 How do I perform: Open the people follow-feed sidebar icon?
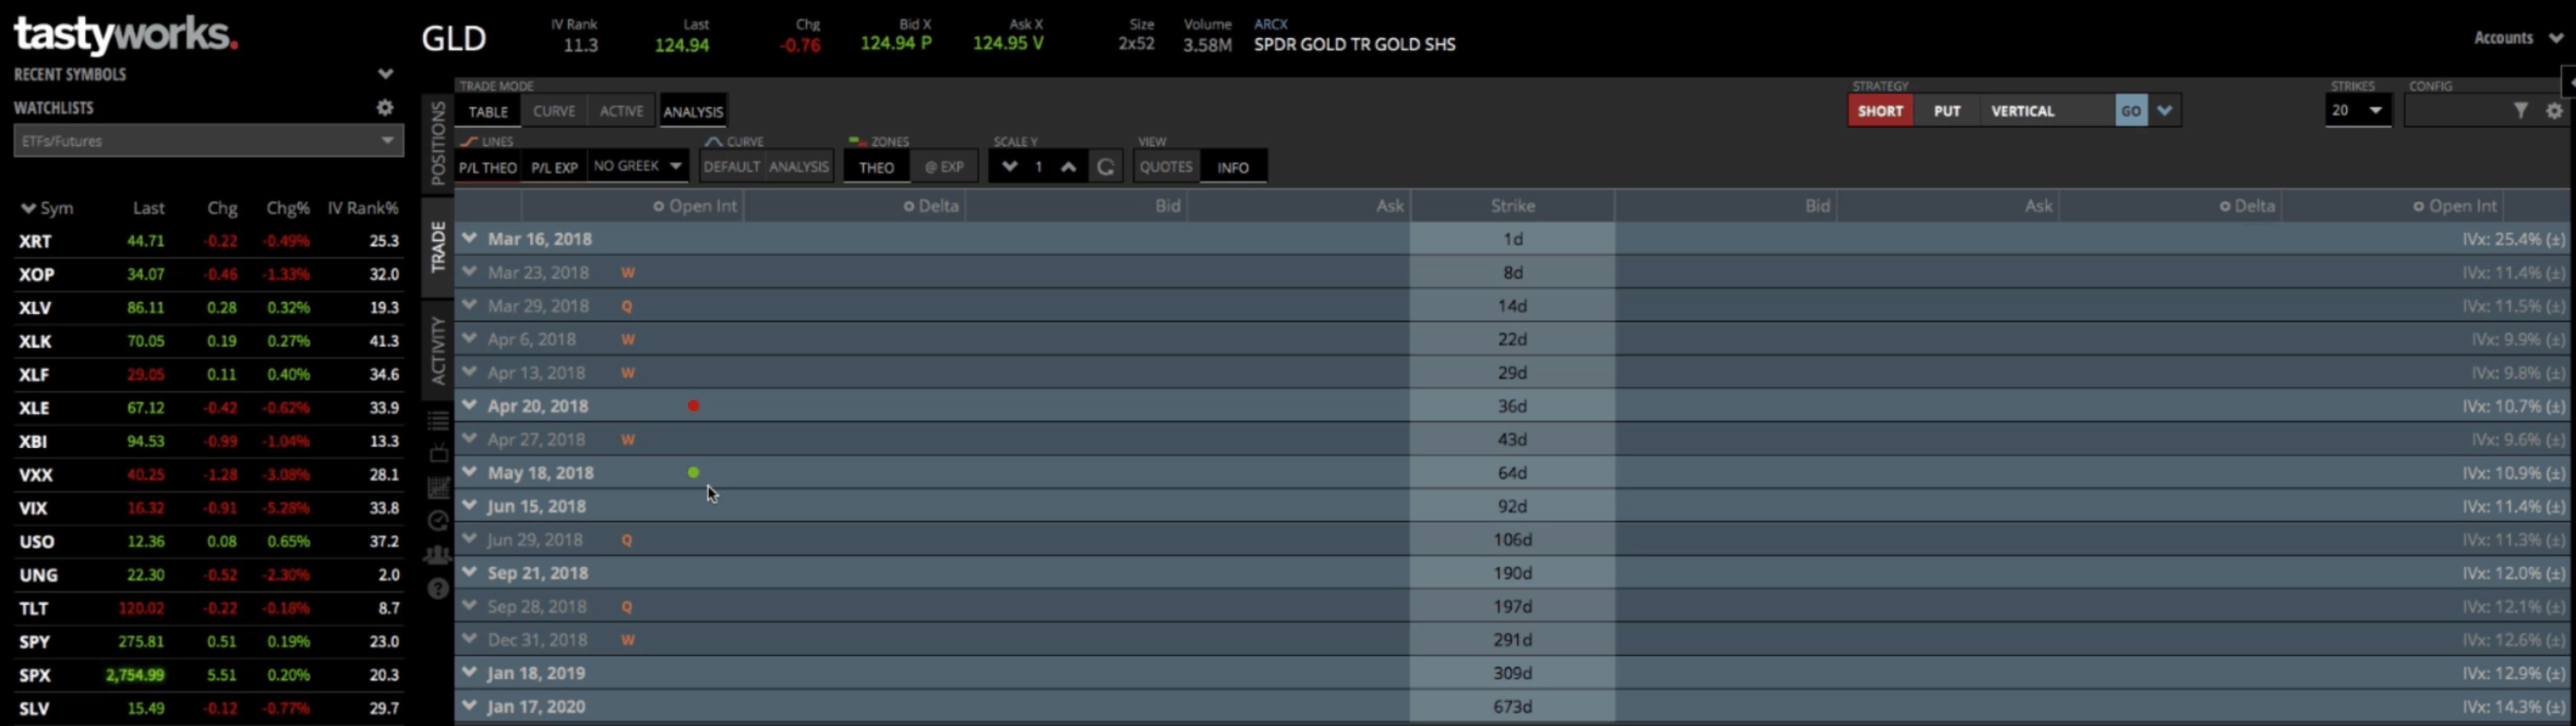438,554
